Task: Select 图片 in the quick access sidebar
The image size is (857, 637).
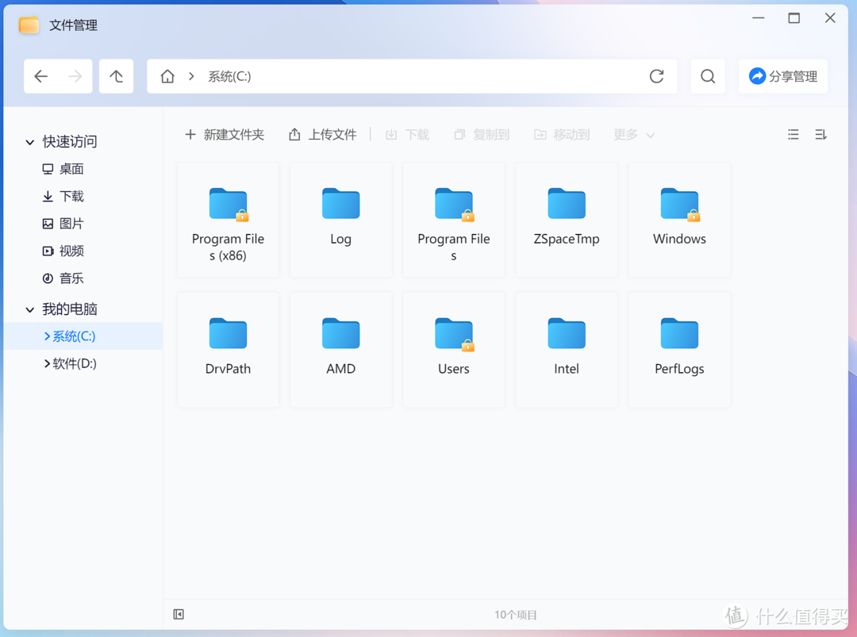Action: click(x=70, y=224)
